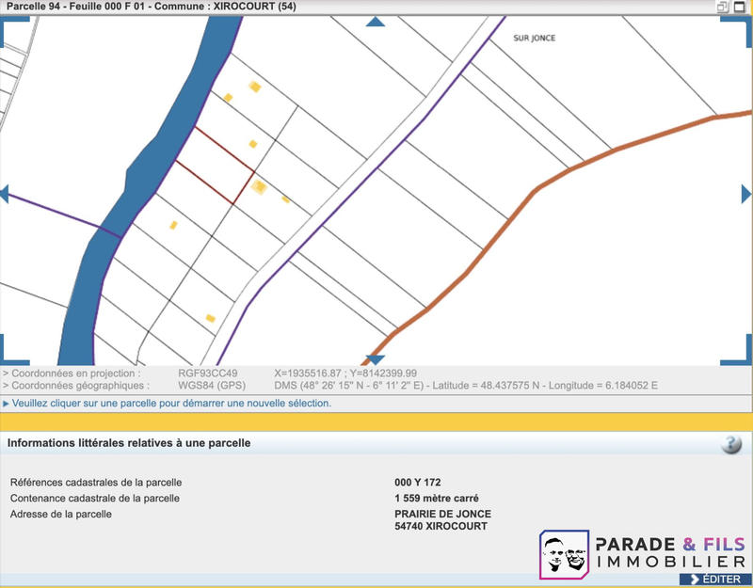Pan the map east with the right arrow

[x=746, y=194]
